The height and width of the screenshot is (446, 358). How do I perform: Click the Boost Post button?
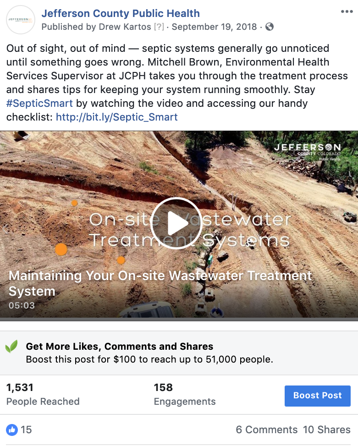coord(317,396)
